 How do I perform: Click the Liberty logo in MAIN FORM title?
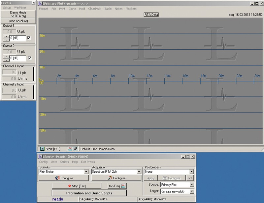point(40,157)
